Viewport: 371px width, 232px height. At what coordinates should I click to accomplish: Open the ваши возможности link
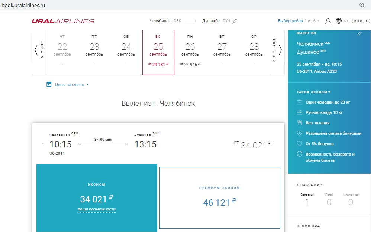[x=97, y=209]
